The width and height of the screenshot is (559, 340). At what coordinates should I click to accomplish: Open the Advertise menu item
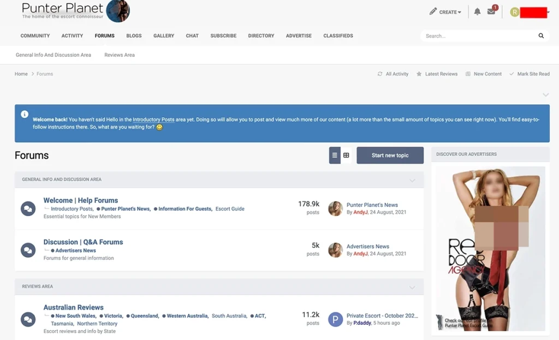tap(299, 35)
